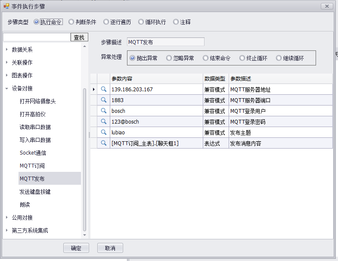Click magnifier icon beside MQTT订阅_主表 expression
Viewport: 338px width, 261px height.
[x=103, y=143]
